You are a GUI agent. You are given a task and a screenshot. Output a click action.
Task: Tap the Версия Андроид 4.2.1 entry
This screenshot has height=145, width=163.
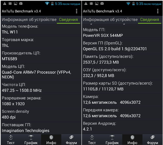tap(122, 126)
